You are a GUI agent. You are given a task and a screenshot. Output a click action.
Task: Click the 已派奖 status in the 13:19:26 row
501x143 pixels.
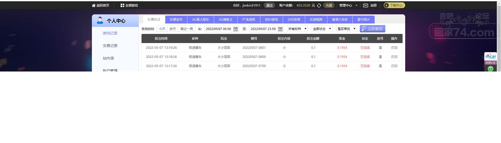point(365,48)
